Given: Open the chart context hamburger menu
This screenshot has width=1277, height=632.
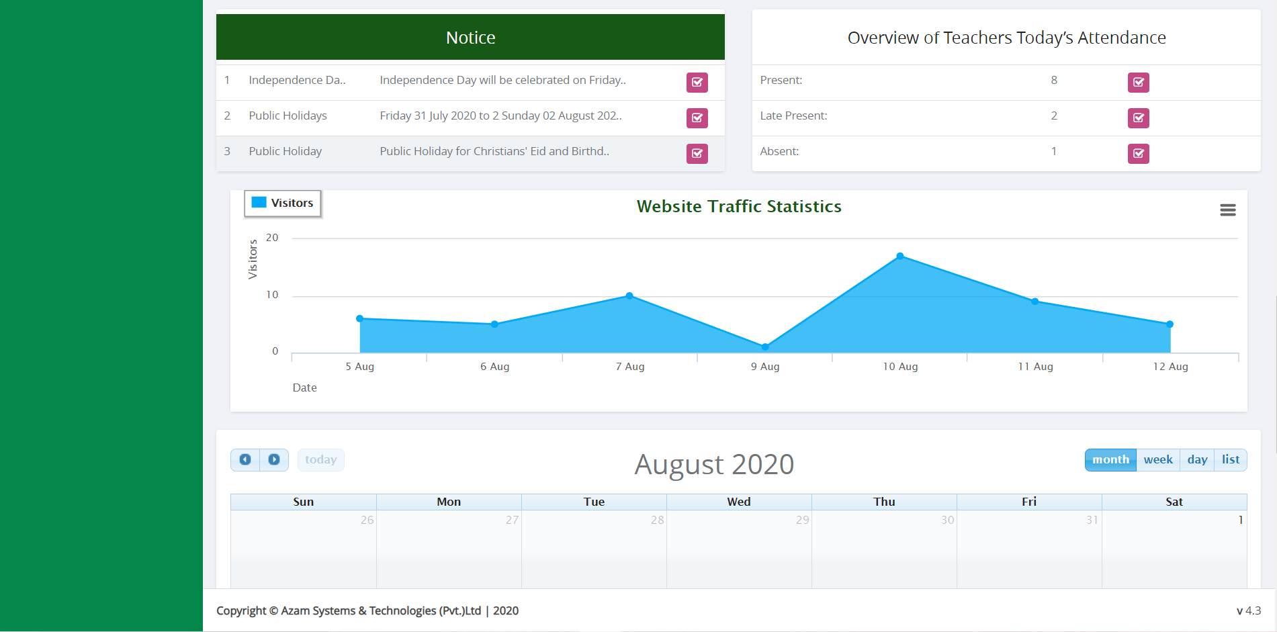Looking at the screenshot, I should click(x=1227, y=210).
